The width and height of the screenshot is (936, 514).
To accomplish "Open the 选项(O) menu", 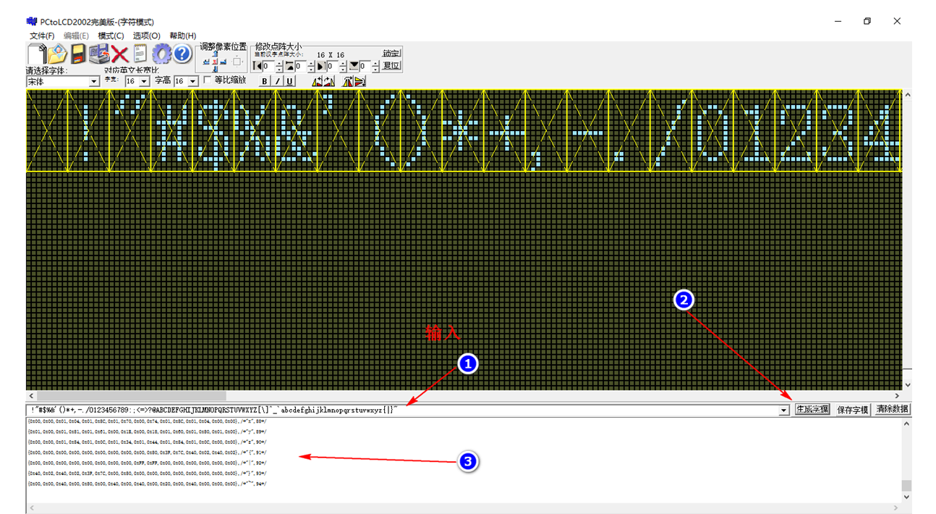I will click(x=146, y=35).
